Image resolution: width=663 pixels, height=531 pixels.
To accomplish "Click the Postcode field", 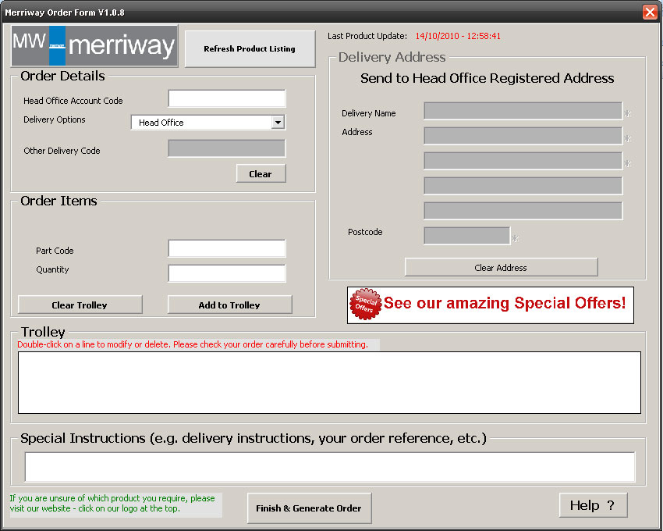I will 466,236.
